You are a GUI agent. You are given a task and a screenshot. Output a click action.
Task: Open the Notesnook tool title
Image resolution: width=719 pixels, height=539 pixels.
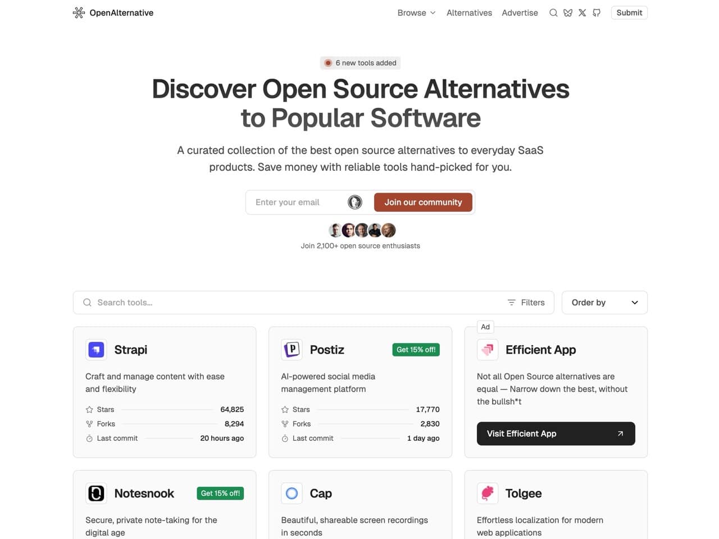(x=144, y=494)
